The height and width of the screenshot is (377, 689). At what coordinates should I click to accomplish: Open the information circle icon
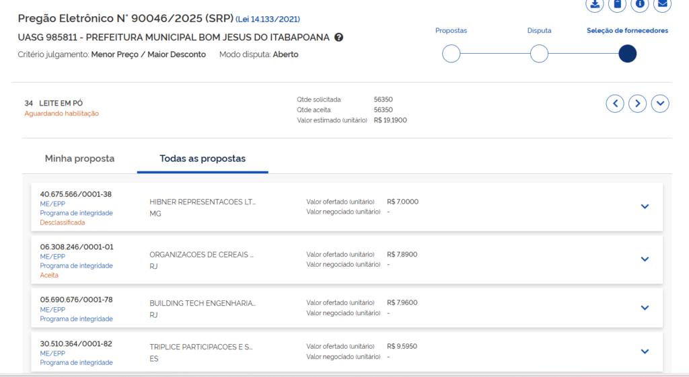coord(640,5)
